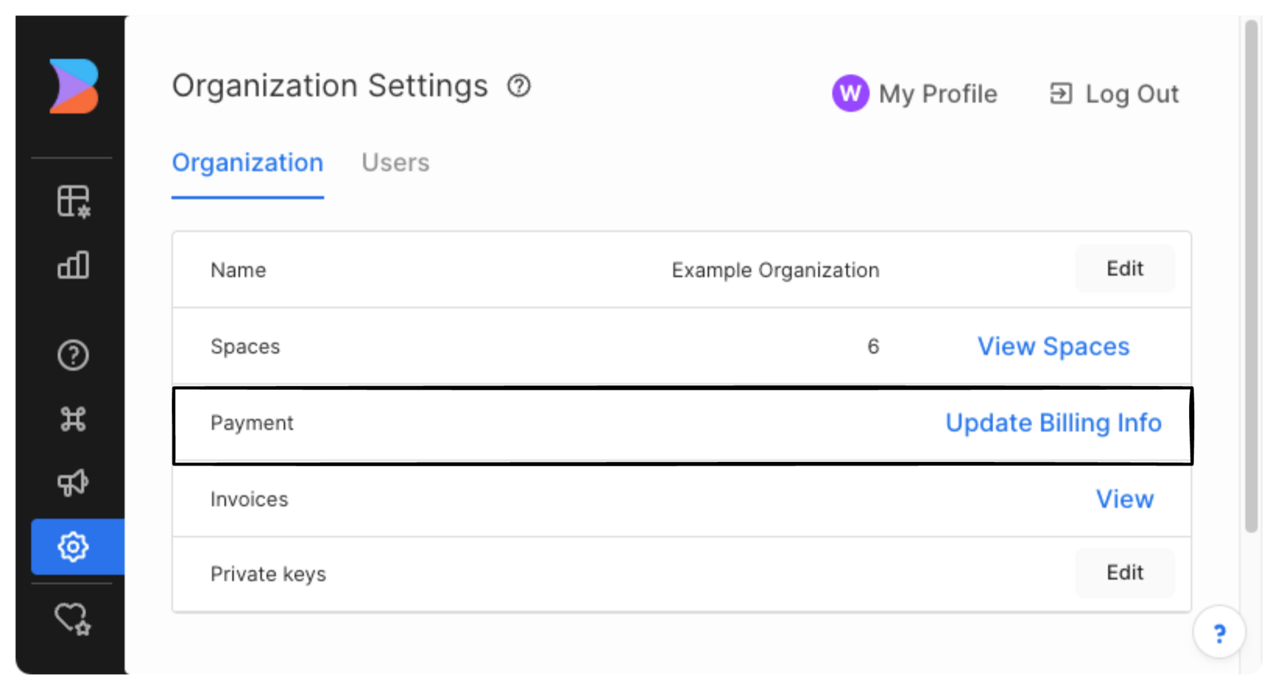Select the highlighted Settings gear icon
Viewport: 1278px width, 690px height.
tap(73, 546)
